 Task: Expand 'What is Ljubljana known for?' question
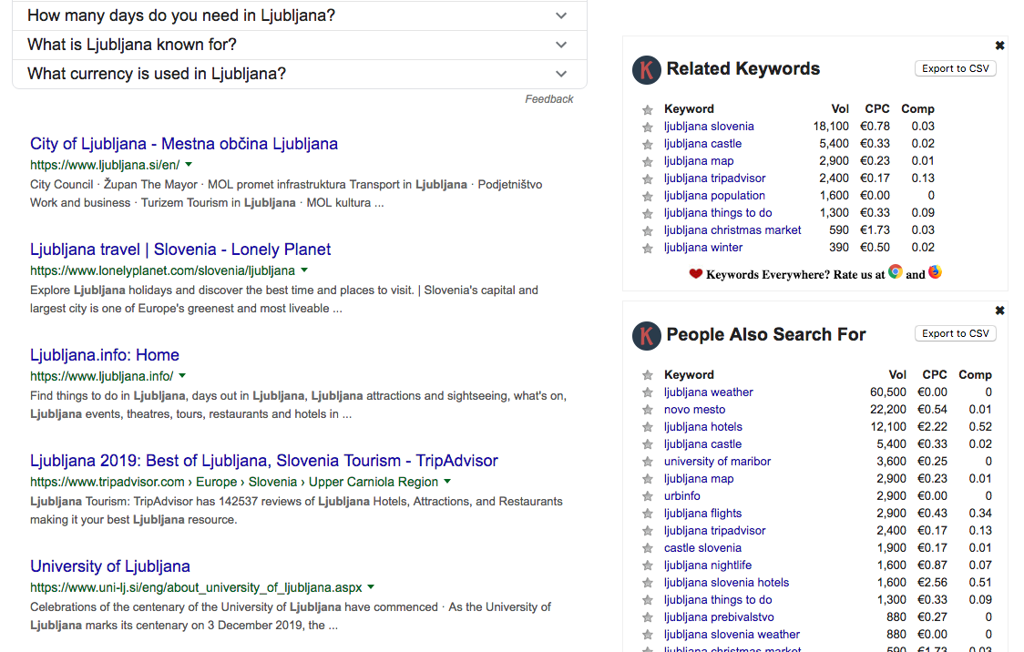[x=299, y=45]
